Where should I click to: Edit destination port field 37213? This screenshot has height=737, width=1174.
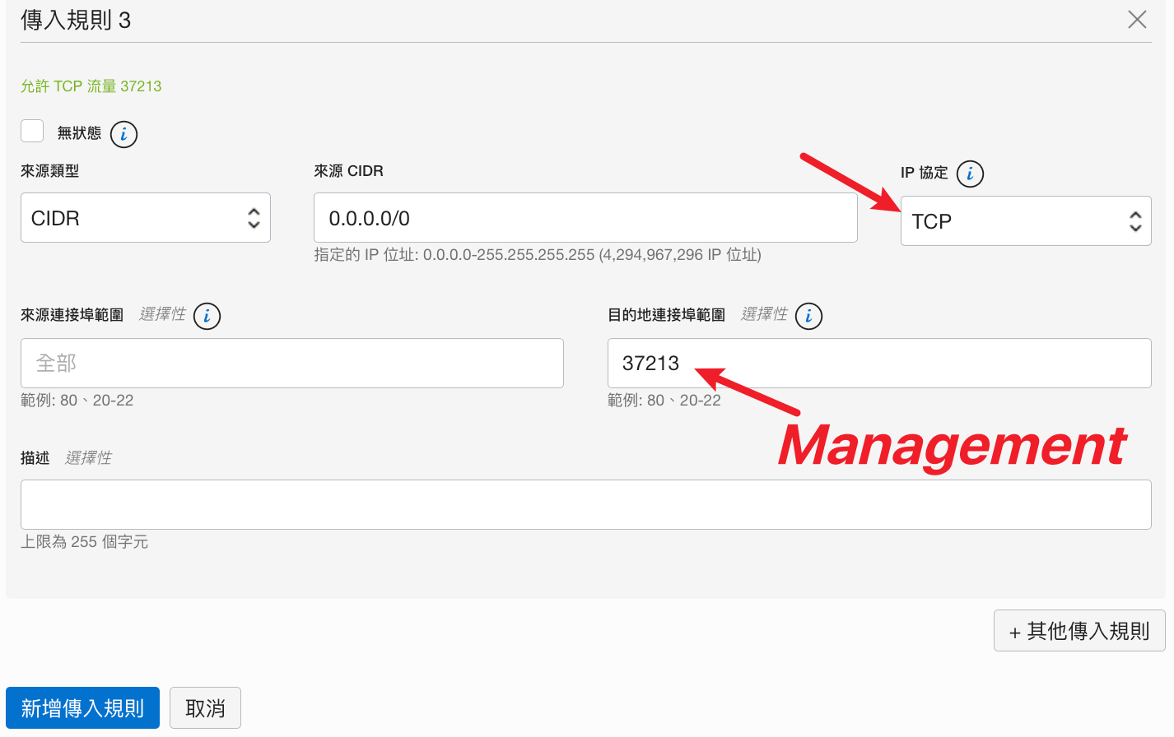(x=879, y=363)
